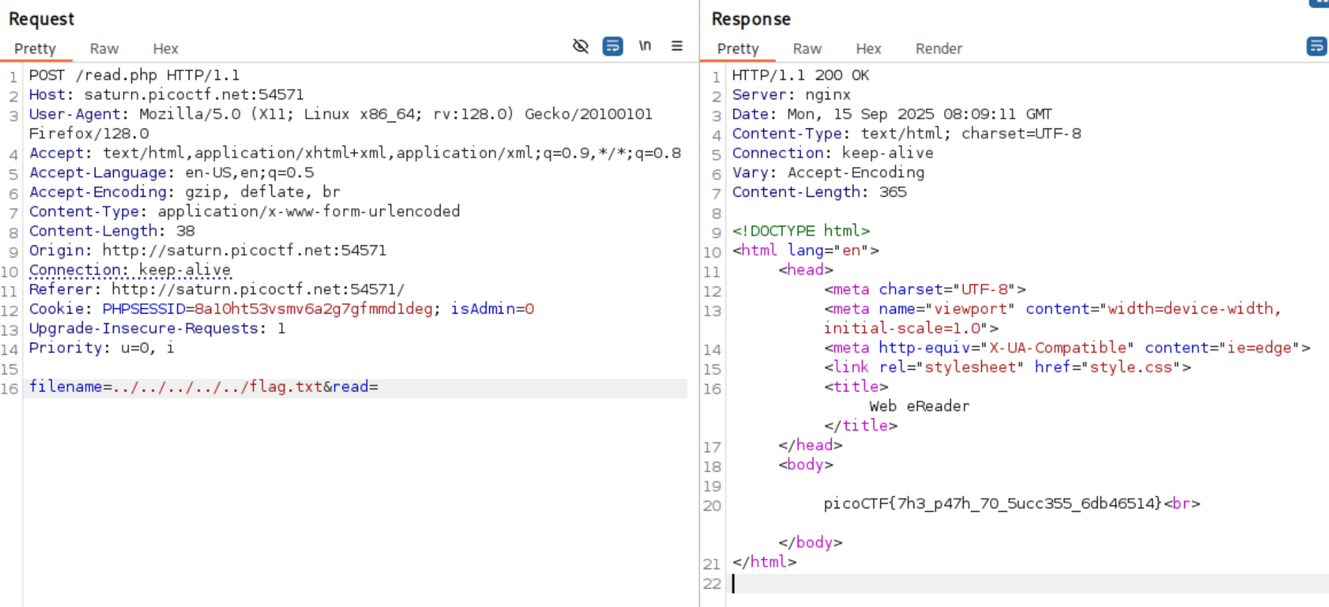This screenshot has width=1329, height=607.
Task: Open the Response Render tab
Action: (x=939, y=49)
